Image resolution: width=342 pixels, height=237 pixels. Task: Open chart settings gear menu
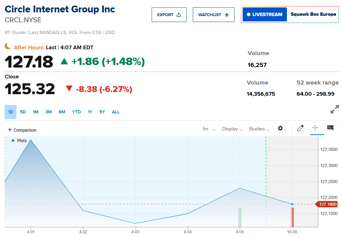tap(282, 129)
